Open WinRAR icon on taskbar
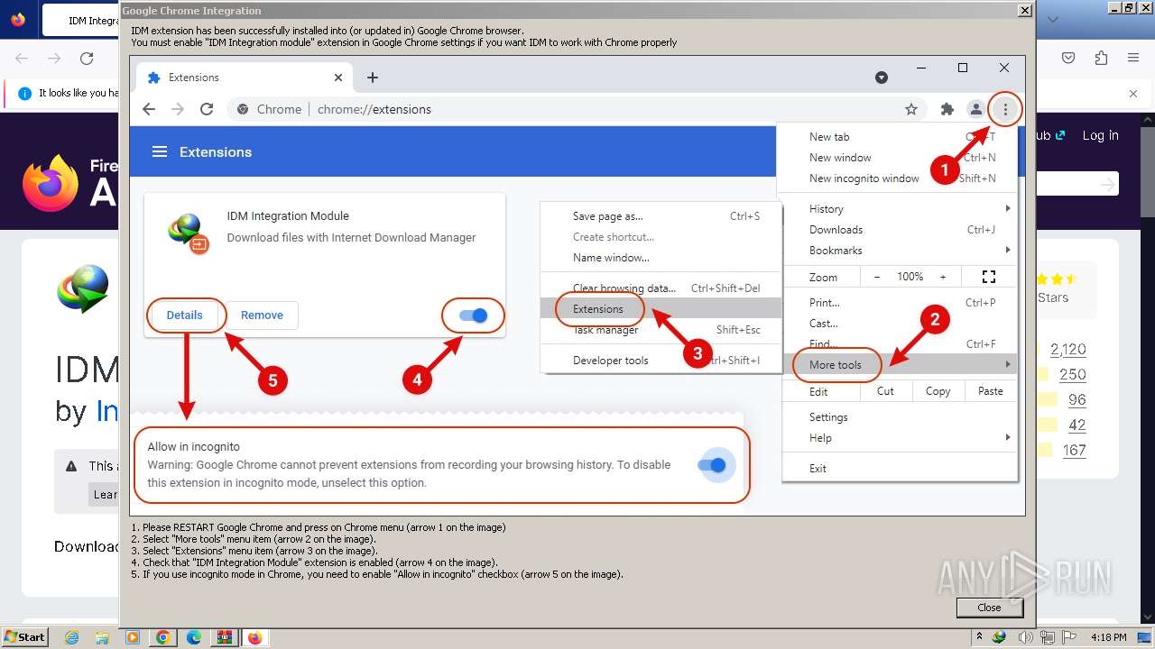 click(225, 637)
